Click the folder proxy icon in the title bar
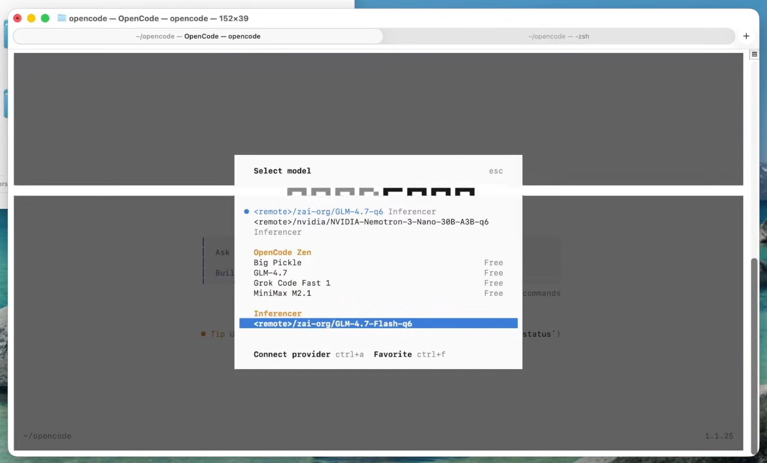This screenshot has height=463, width=767. [x=62, y=18]
